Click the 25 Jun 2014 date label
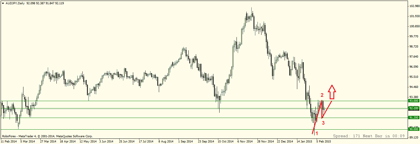Viewport: 420px width, 144px height. 127,142
